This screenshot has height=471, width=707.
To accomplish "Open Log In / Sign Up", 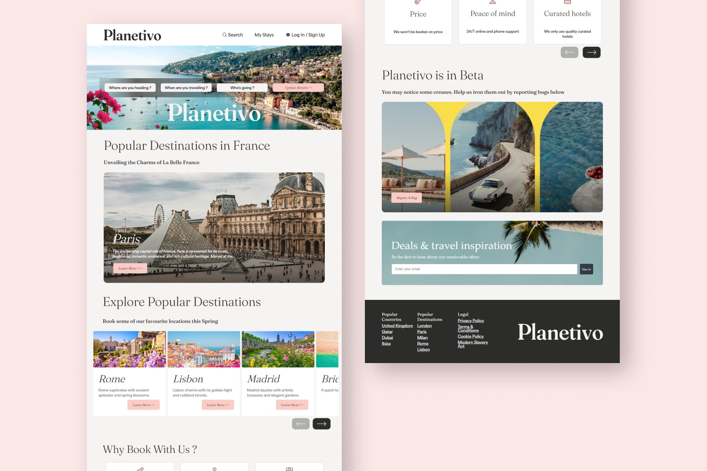I will point(308,35).
